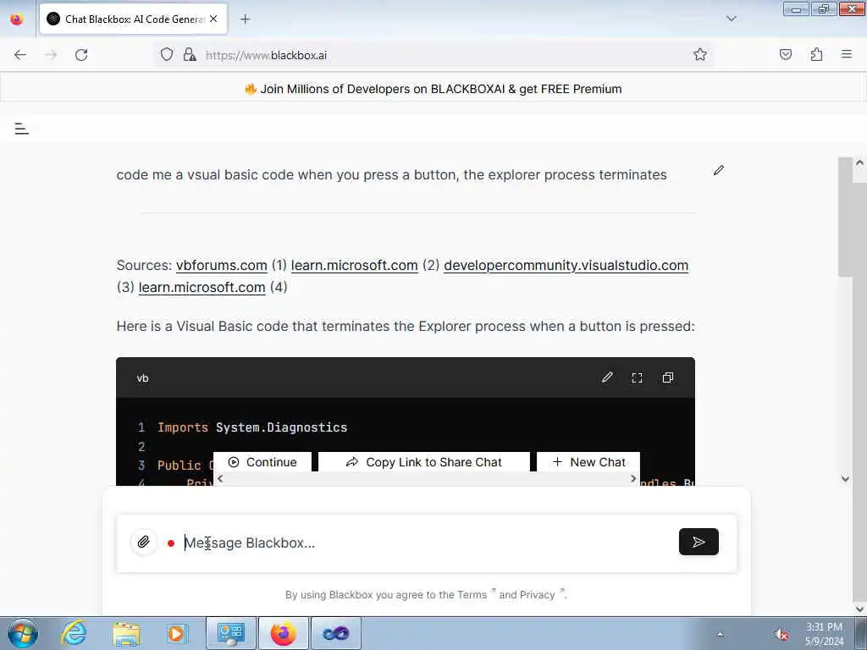Copy Link to Share Chat
867x650 pixels.
(423, 462)
